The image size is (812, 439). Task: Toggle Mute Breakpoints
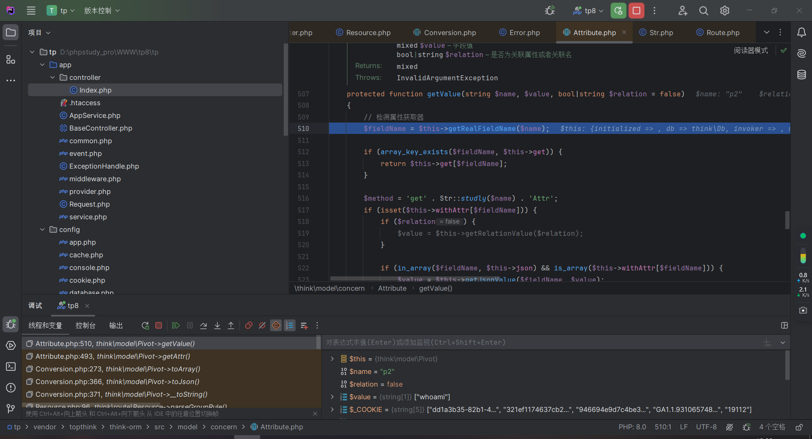click(x=262, y=325)
